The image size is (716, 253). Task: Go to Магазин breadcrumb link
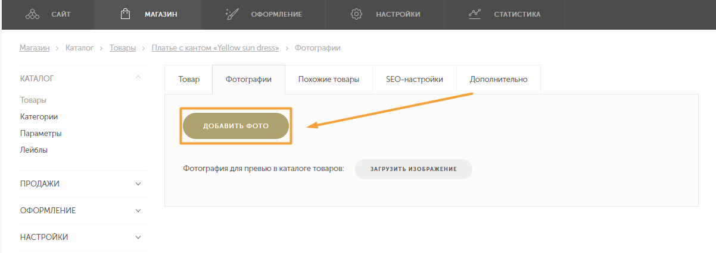coord(35,48)
